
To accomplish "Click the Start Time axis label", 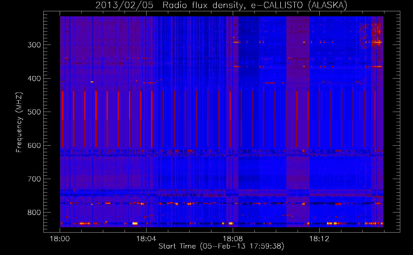I will click(221, 246).
